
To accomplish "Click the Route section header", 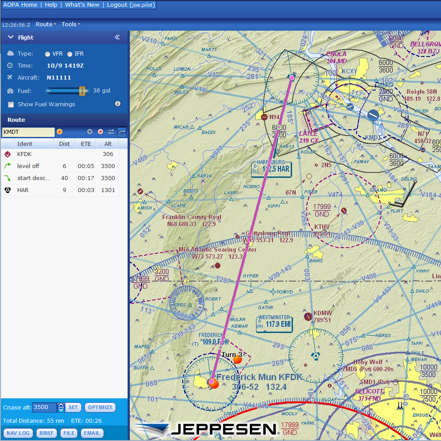I will pos(64,120).
